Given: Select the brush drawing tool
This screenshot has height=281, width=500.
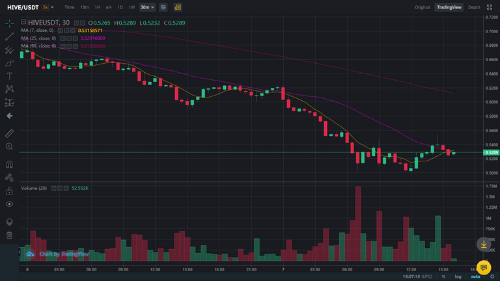Looking at the screenshot, I should pyautogui.click(x=9, y=63).
